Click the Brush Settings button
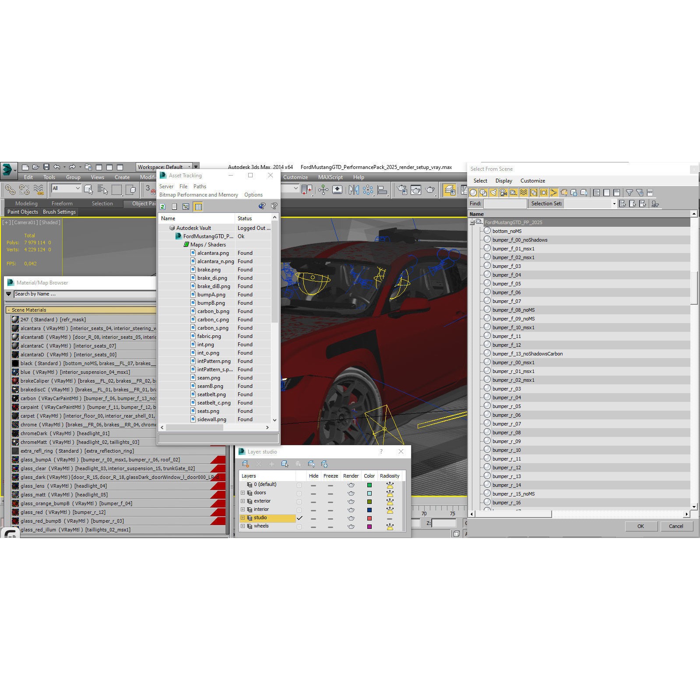The height and width of the screenshot is (700, 700). coord(60,212)
